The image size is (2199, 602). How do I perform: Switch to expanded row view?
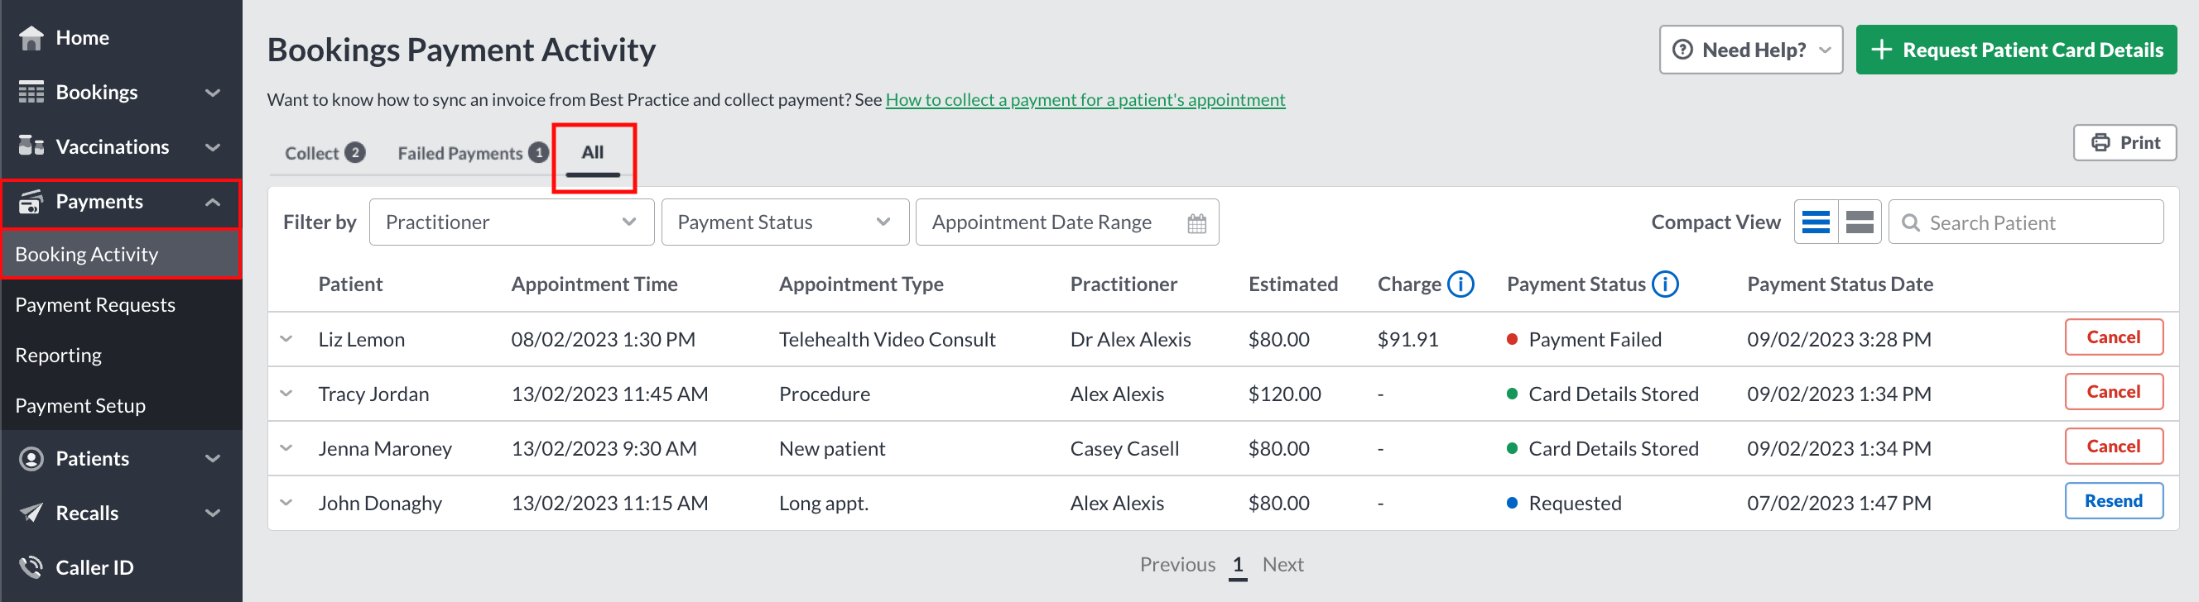(1860, 222)
